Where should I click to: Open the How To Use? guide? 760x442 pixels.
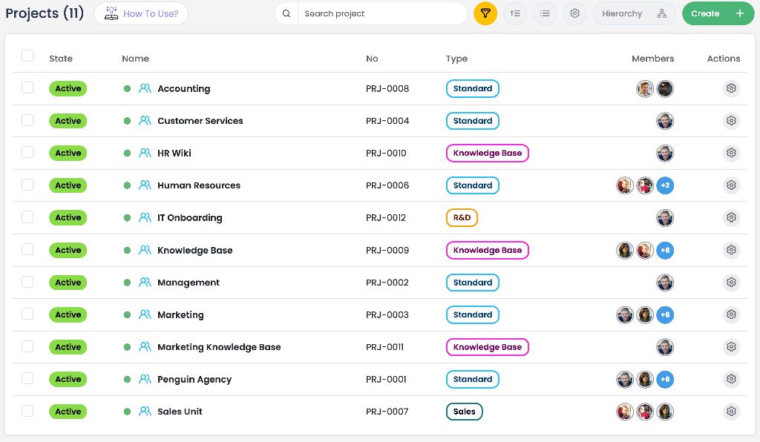141,13
